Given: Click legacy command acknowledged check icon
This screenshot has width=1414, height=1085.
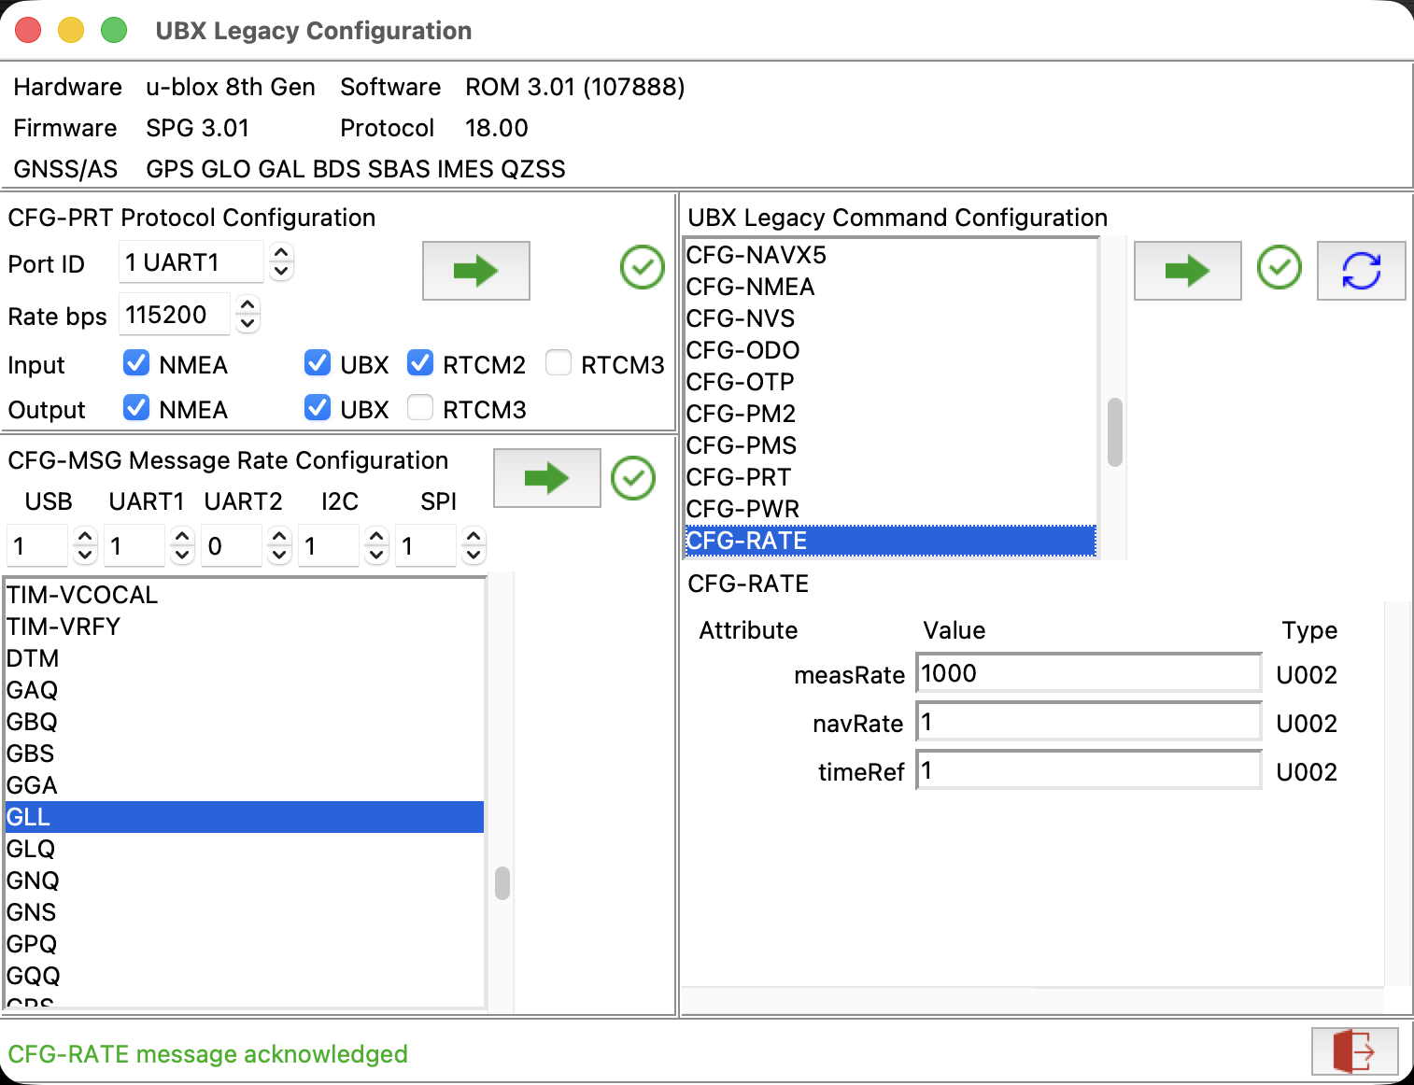Looking at the screenshot, I should click(1280, 268).
